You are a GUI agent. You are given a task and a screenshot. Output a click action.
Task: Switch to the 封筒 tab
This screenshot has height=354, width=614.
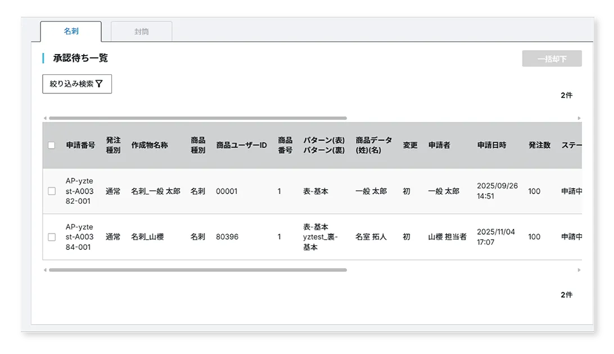[x=141, y=32]
